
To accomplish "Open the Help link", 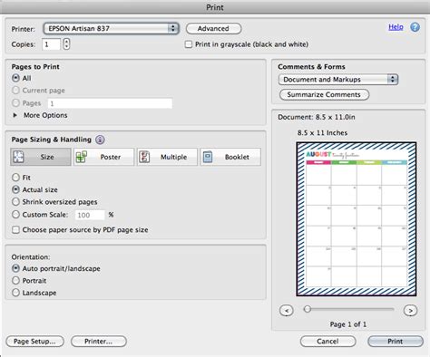I will [396, 27].
